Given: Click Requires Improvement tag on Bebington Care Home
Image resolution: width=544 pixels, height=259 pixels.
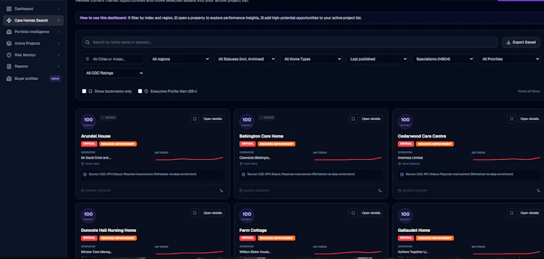Looking at the screenshot, I should [x=277, y=144].
